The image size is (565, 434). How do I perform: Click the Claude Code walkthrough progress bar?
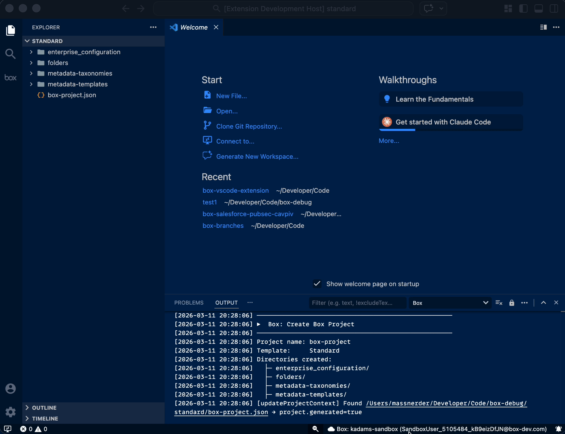tap(397, 130)
